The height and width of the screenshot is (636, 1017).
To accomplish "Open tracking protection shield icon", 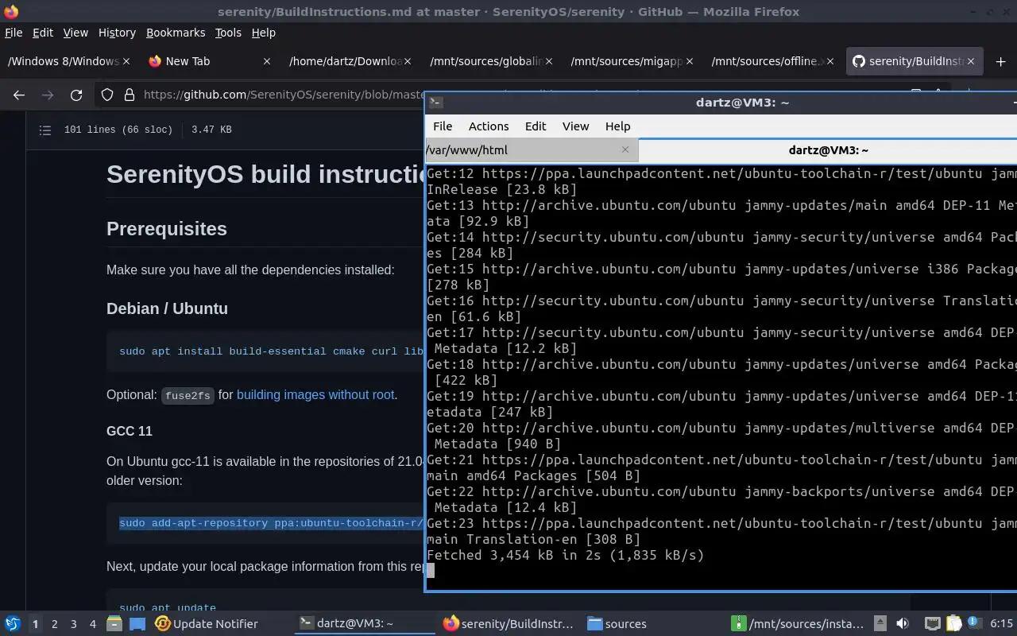I will click(x=107, y=95).
